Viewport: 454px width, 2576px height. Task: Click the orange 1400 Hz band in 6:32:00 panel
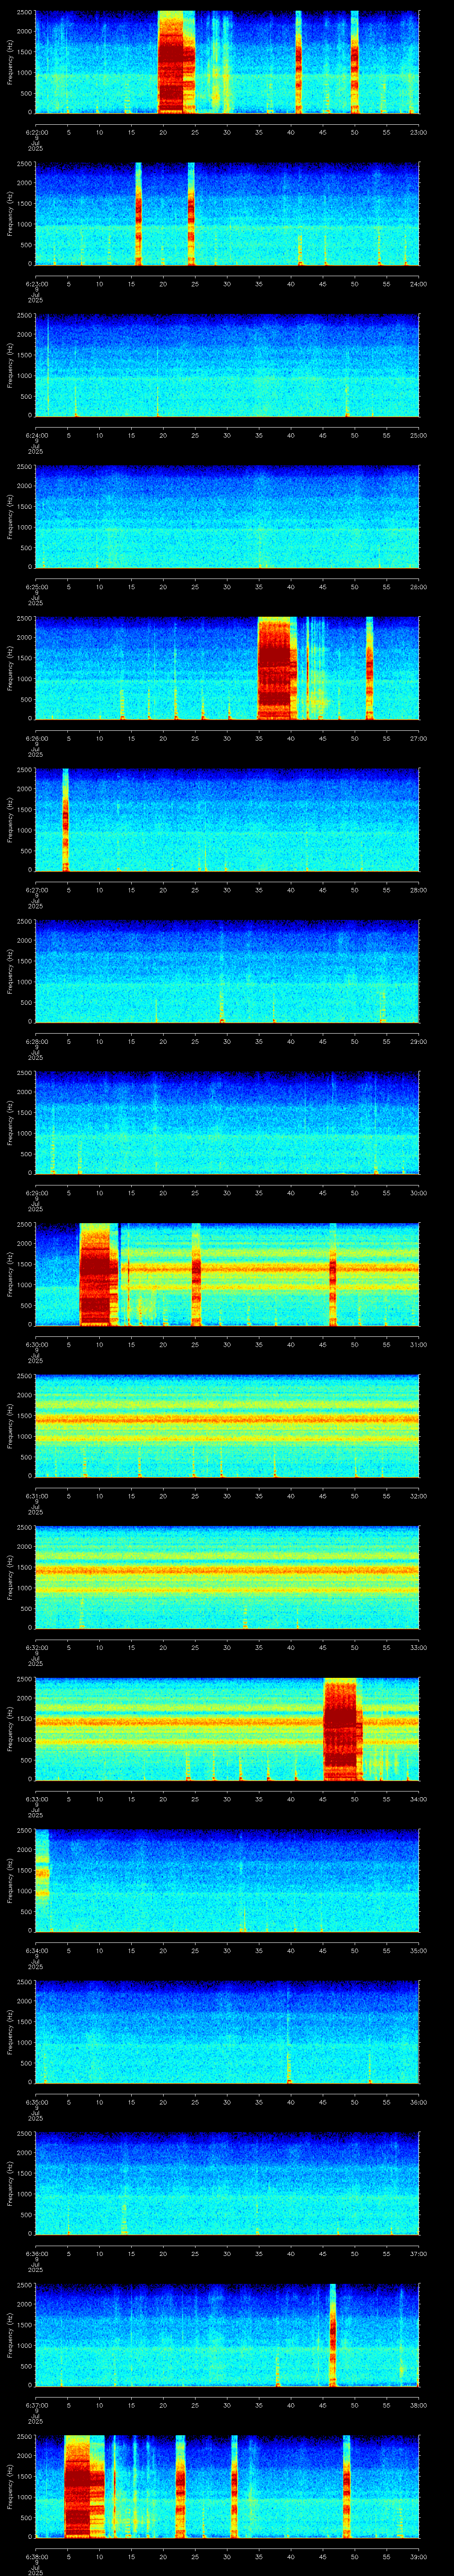[x=227, y=1571]
